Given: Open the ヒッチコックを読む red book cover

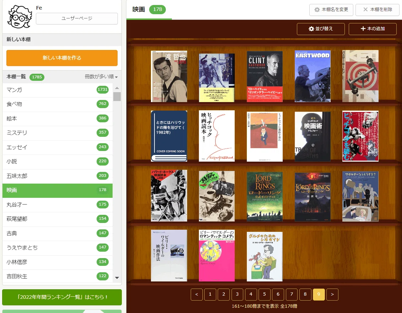Looking at the screenshot, I should 360,136.
